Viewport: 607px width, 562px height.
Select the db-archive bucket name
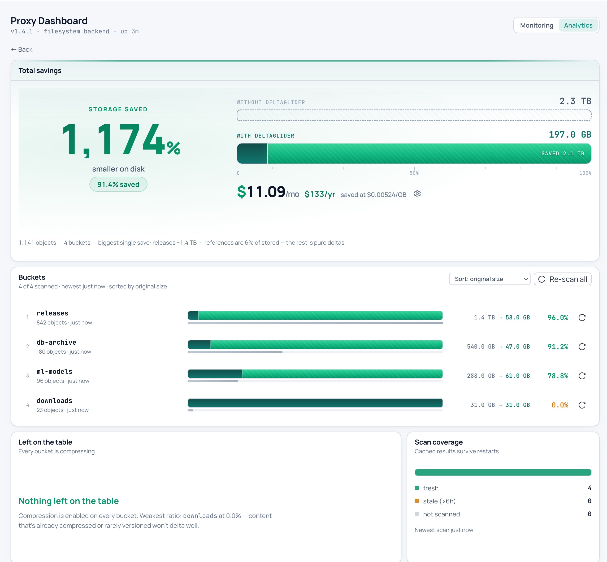56,343
